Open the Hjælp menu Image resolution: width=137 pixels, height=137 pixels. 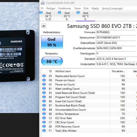point(95,8)
